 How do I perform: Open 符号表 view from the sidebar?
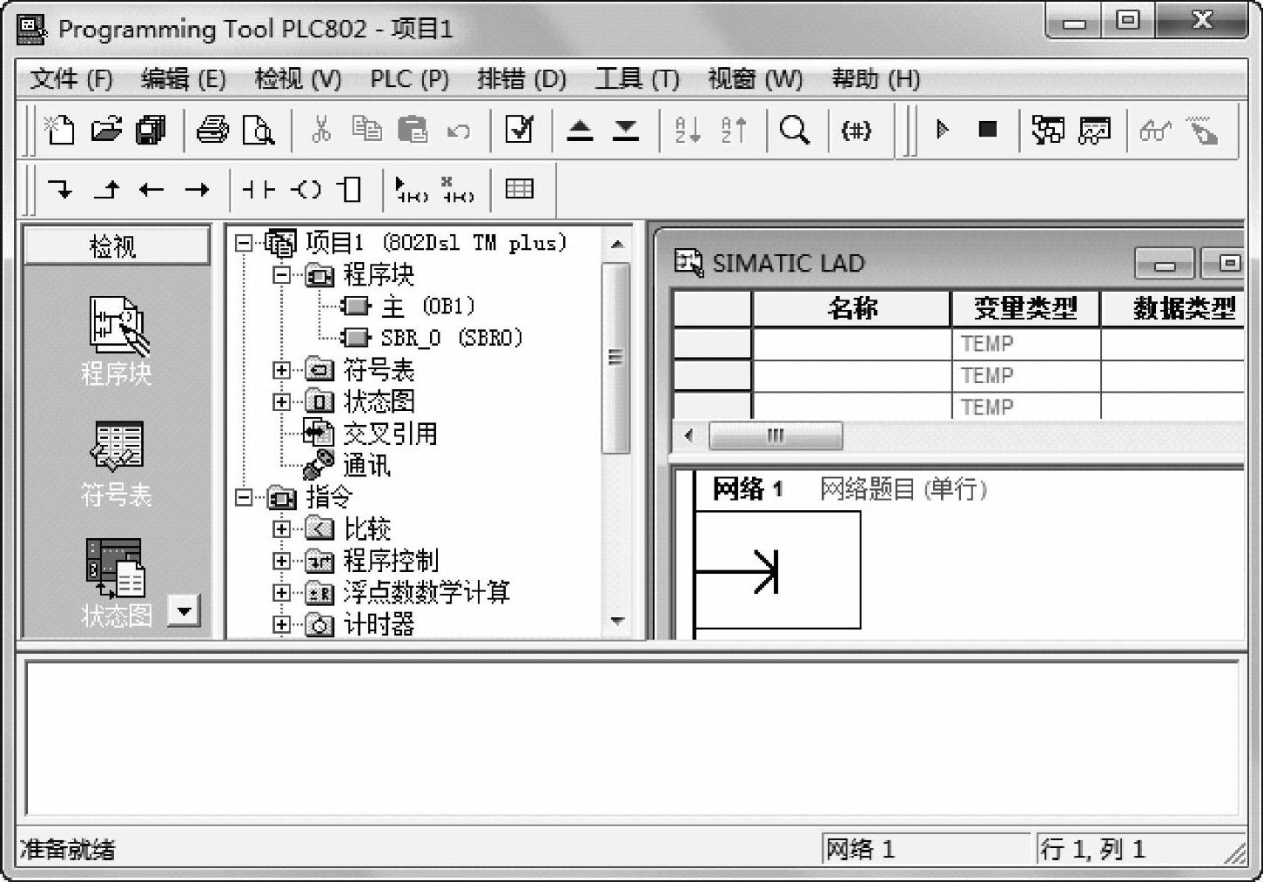(117, 465)
